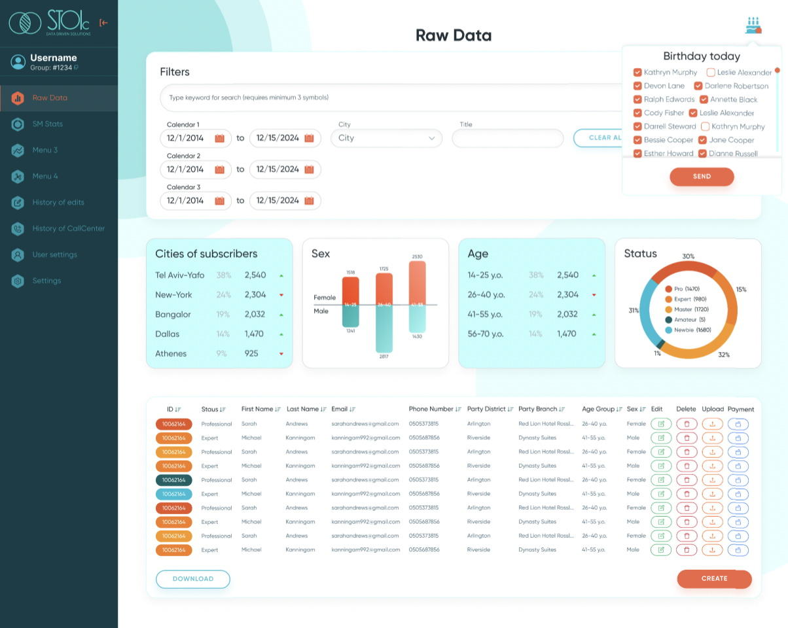This screenshot has width=788, height=628.
Task: Click the Newbie legend color dot
Action: 668,330
